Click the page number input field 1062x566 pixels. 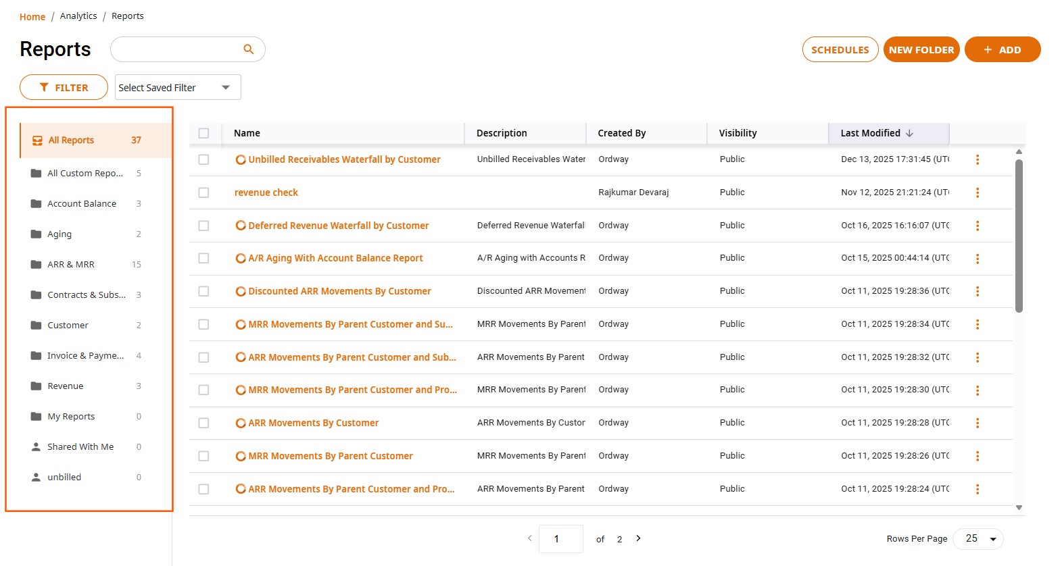pos(560,539)
